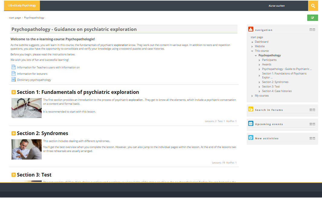Click the navigation block icon
The height and width of the screenshot is (198, 322).
[251, 29]
